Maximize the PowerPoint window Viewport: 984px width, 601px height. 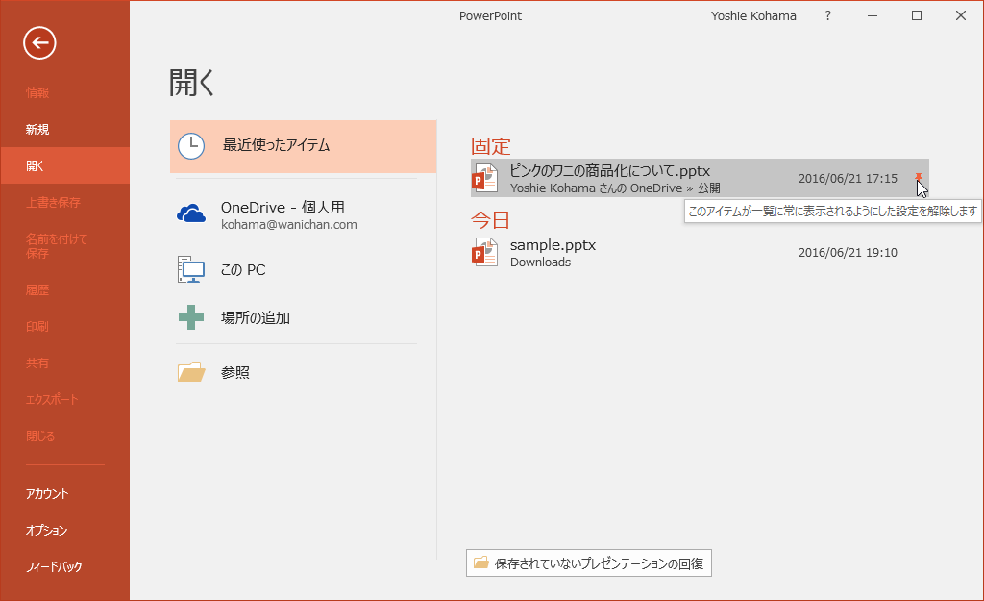pyautogui.click(x=917, y=15)
